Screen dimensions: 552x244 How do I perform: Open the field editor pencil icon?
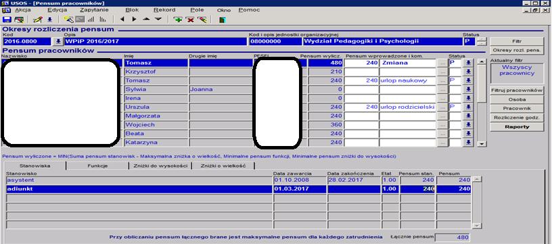pyautogui.click(x=38, y=20)
